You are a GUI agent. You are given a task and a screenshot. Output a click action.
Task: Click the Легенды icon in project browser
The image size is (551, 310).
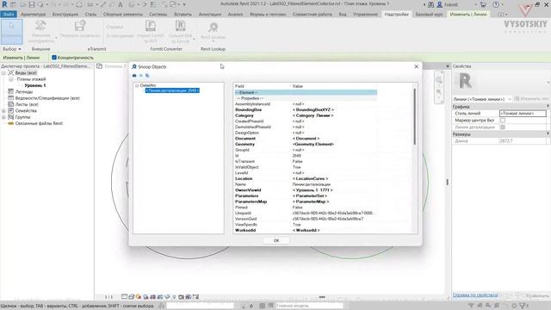coord(11,92)
